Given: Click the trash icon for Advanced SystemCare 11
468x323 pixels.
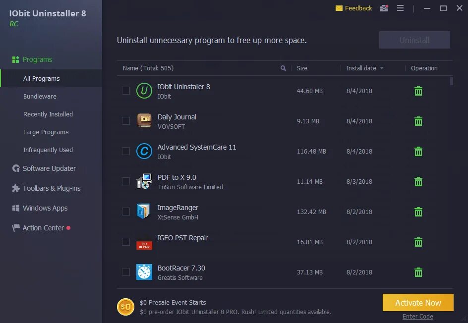Looking at the screenshot, I should click(x=418, y=151).
